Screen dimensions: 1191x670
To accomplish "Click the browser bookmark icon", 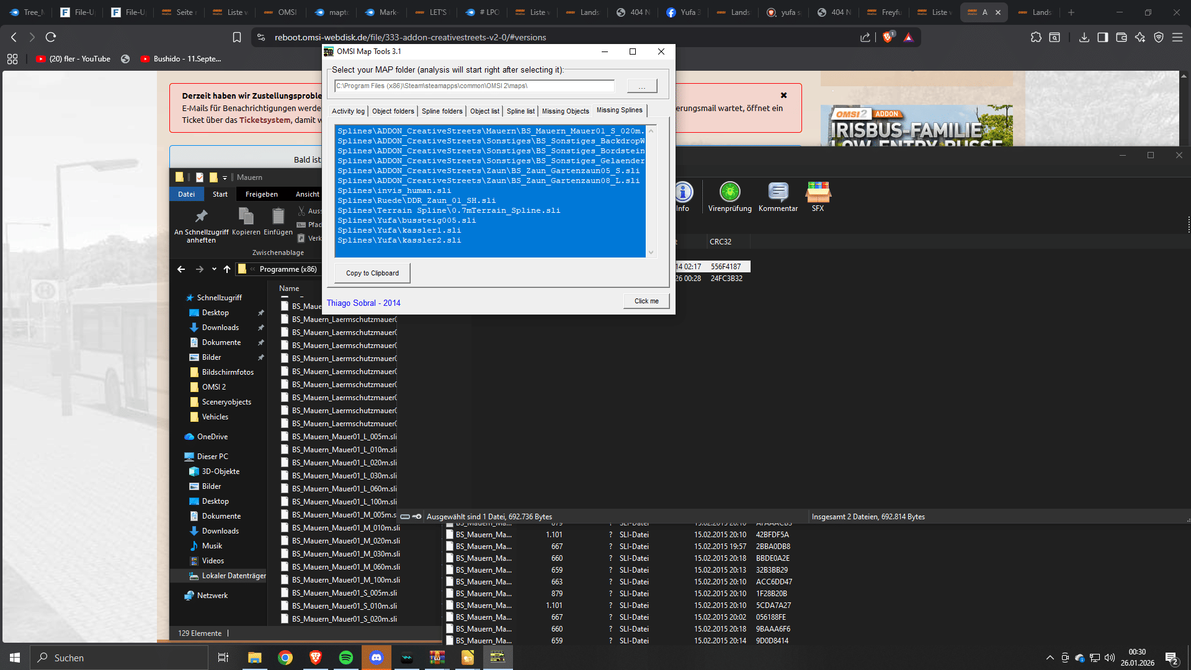I will pyautogui.click(x=237, y=37).
